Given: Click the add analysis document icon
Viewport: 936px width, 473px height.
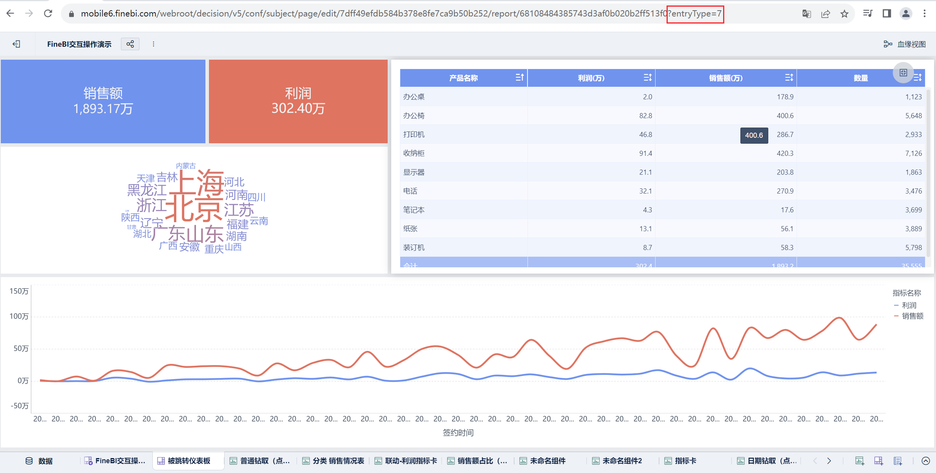Looking at the screenshot, I should (x=898, y=461).
